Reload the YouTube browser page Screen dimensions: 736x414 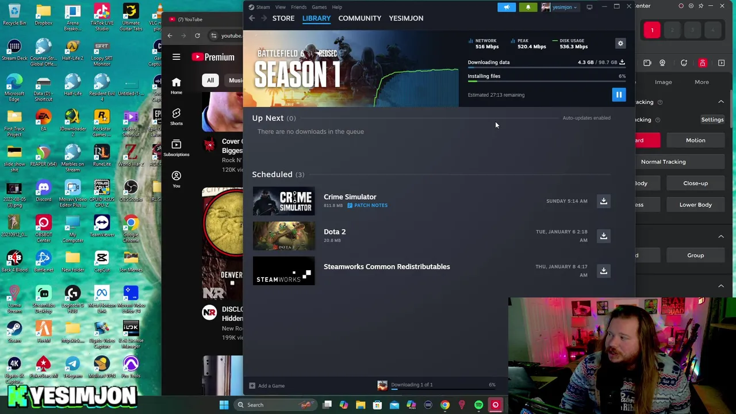point(197,36)
